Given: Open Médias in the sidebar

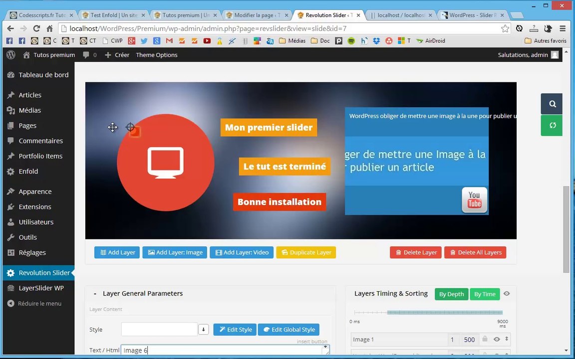Looking at the screenshot, I should coord(38,110).
